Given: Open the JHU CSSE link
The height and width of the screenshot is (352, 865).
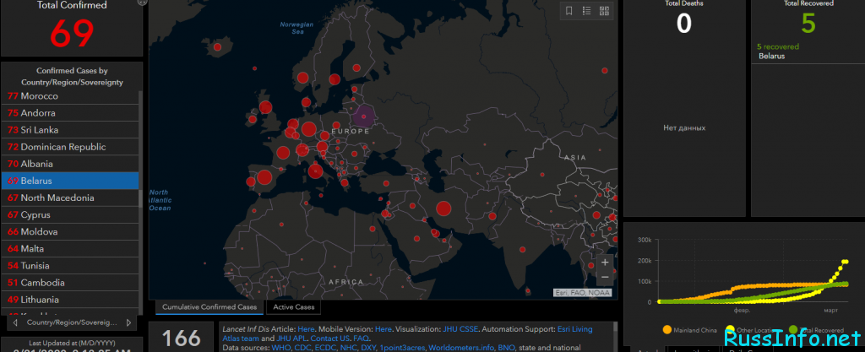Looking at the screenshot, I should coord(462,329).
